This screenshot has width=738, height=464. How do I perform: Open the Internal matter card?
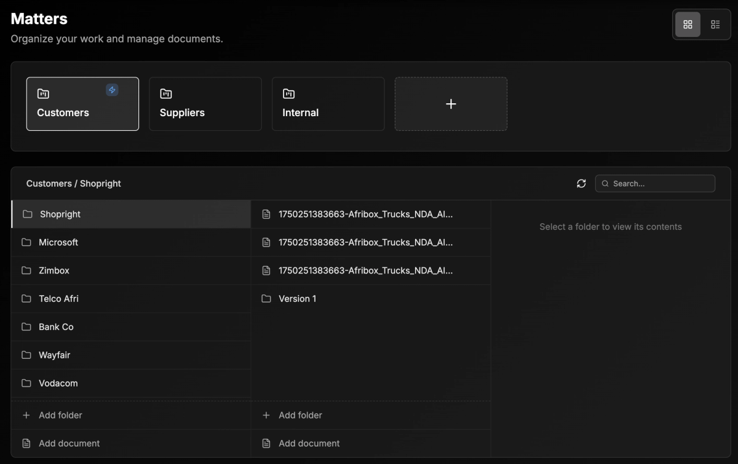coord(328,104)
